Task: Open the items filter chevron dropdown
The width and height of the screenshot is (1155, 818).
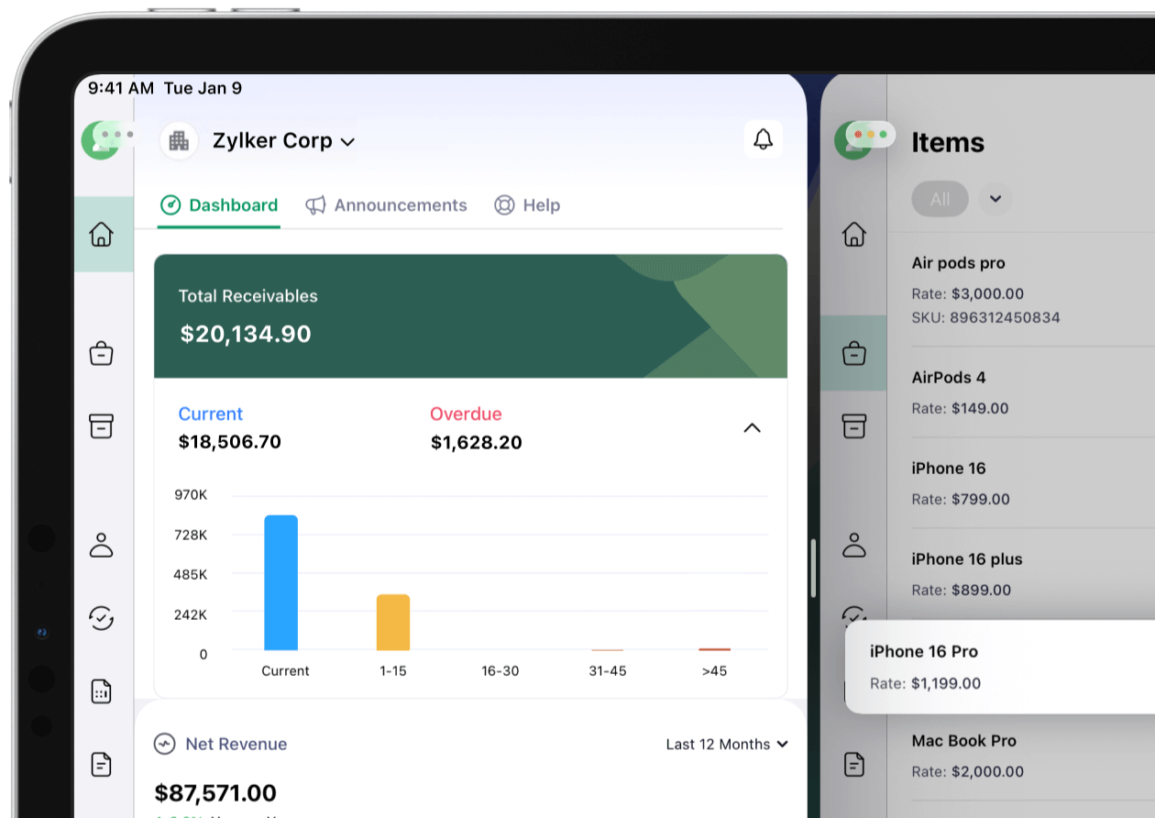Action: click(x=995, y=198)
